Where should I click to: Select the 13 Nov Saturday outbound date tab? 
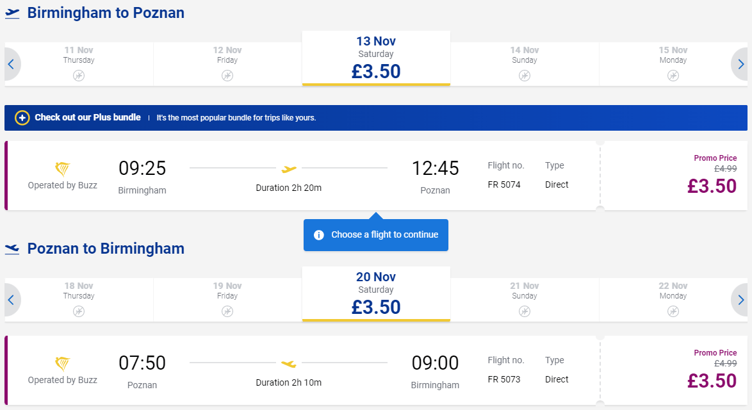click(x=376, y=58)
